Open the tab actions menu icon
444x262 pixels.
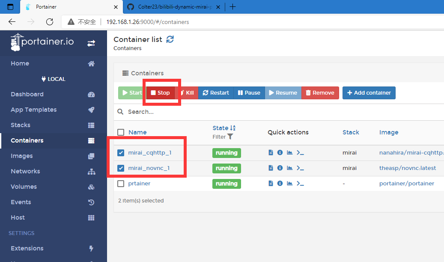(x=10, y=7)
